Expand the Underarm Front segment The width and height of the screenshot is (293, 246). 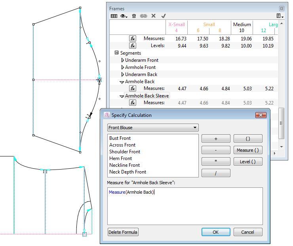pos(123,60)
